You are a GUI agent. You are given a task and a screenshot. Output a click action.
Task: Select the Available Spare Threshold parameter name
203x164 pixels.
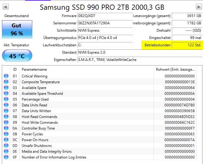pyautogui.click(x=42, y=94)
